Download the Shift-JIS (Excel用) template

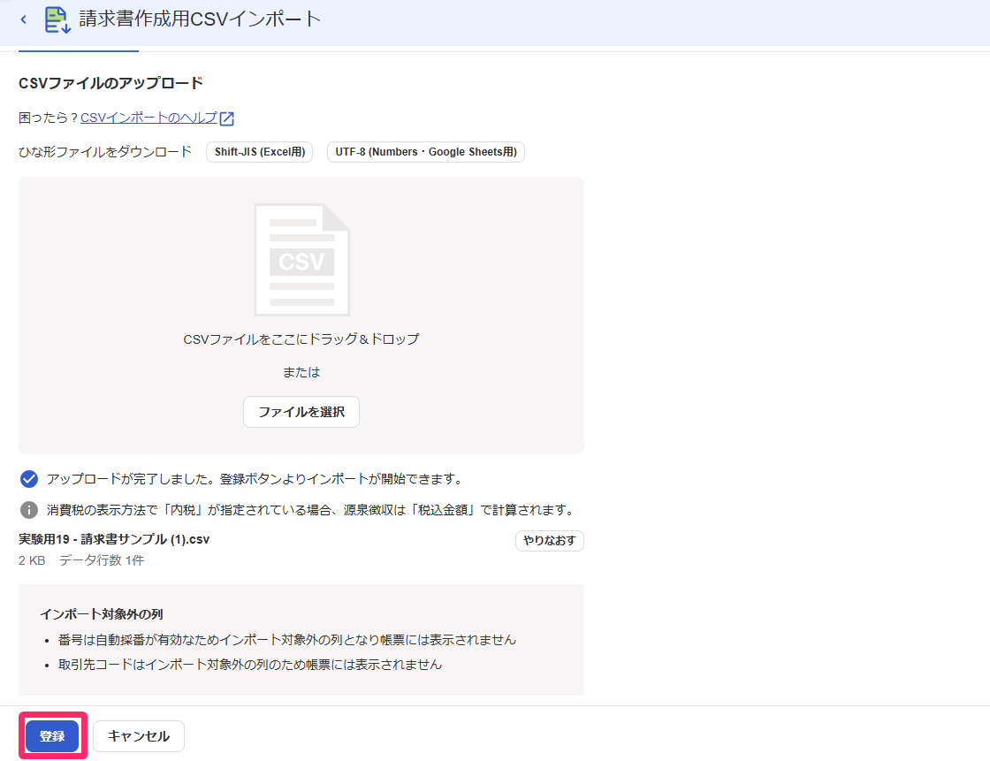coord(260,152)
